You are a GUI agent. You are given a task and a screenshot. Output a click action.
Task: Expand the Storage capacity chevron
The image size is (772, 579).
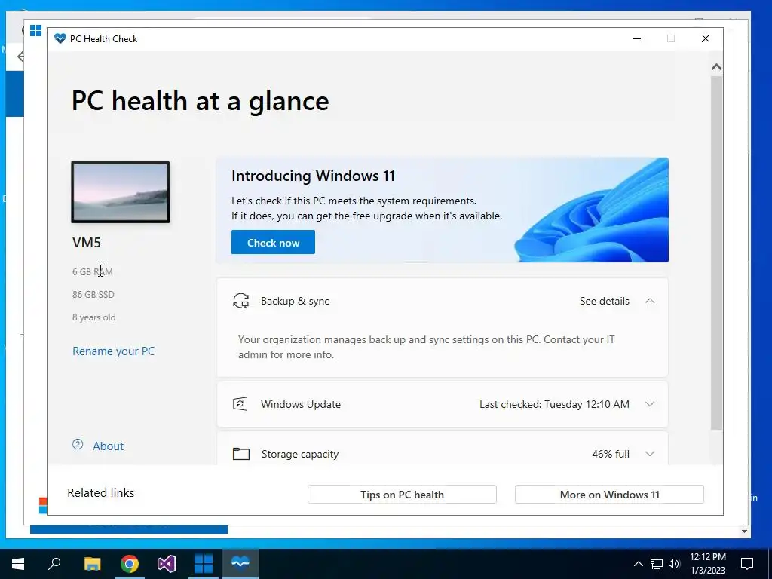coord(650,454)
